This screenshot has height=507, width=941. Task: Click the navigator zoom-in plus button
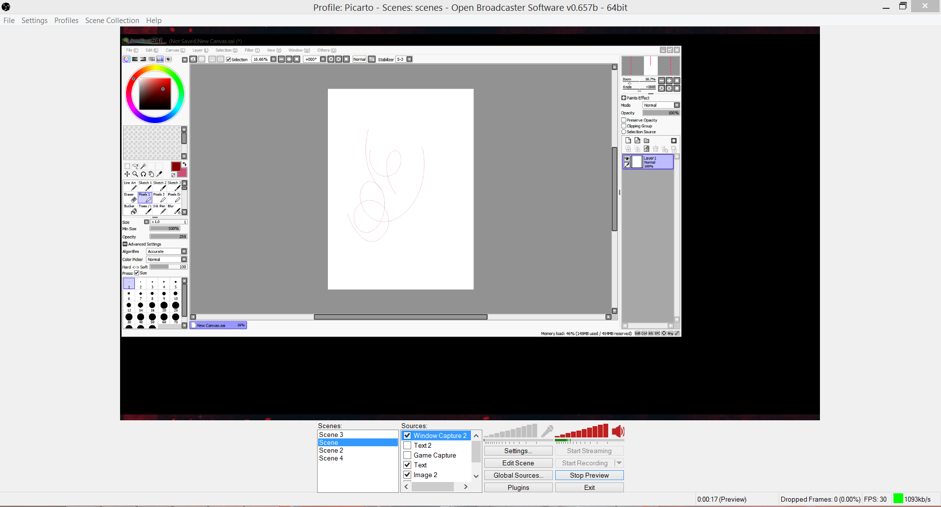[x=669, y=81]
